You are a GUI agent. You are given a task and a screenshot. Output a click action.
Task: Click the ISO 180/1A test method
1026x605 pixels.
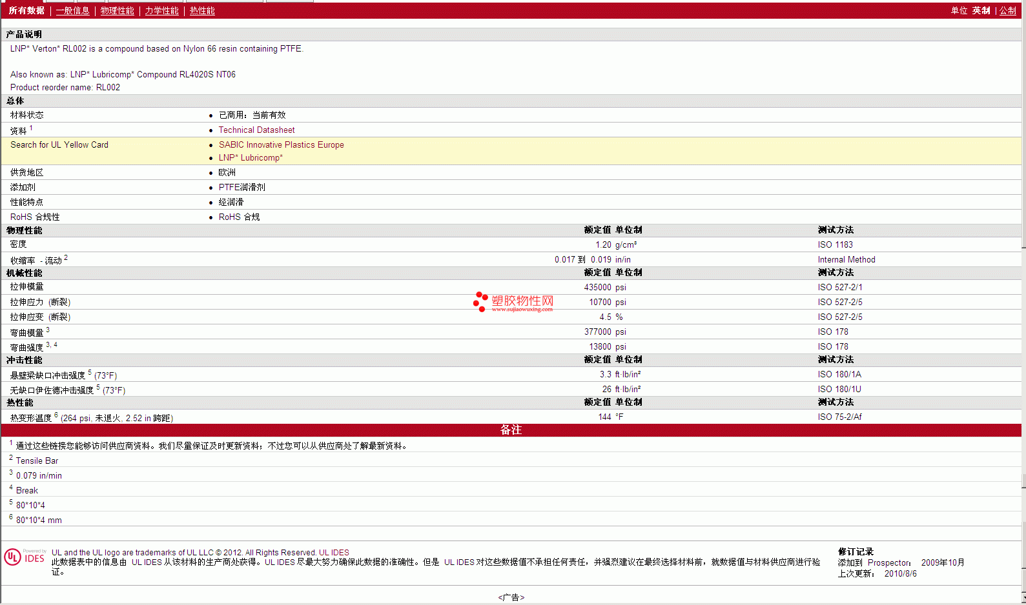pos(839,375)
